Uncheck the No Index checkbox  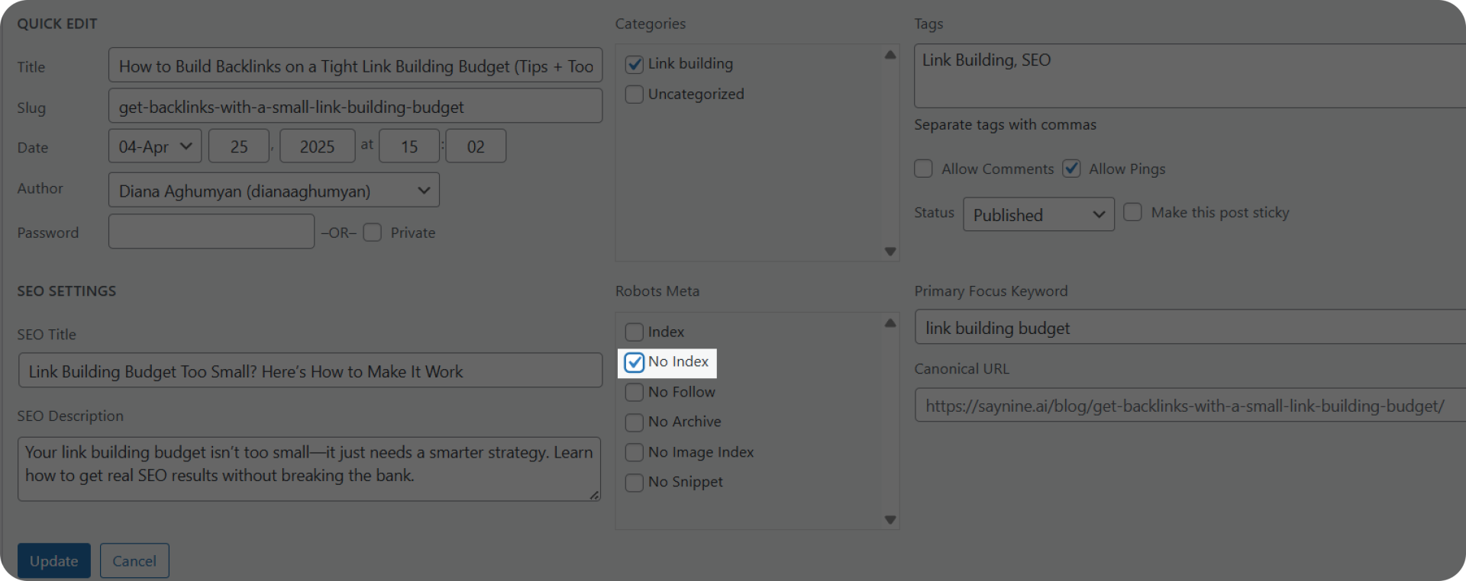[x=635, y=362]
